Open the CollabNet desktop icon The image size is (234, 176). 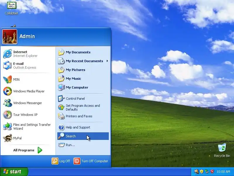[x=11, y=8]
